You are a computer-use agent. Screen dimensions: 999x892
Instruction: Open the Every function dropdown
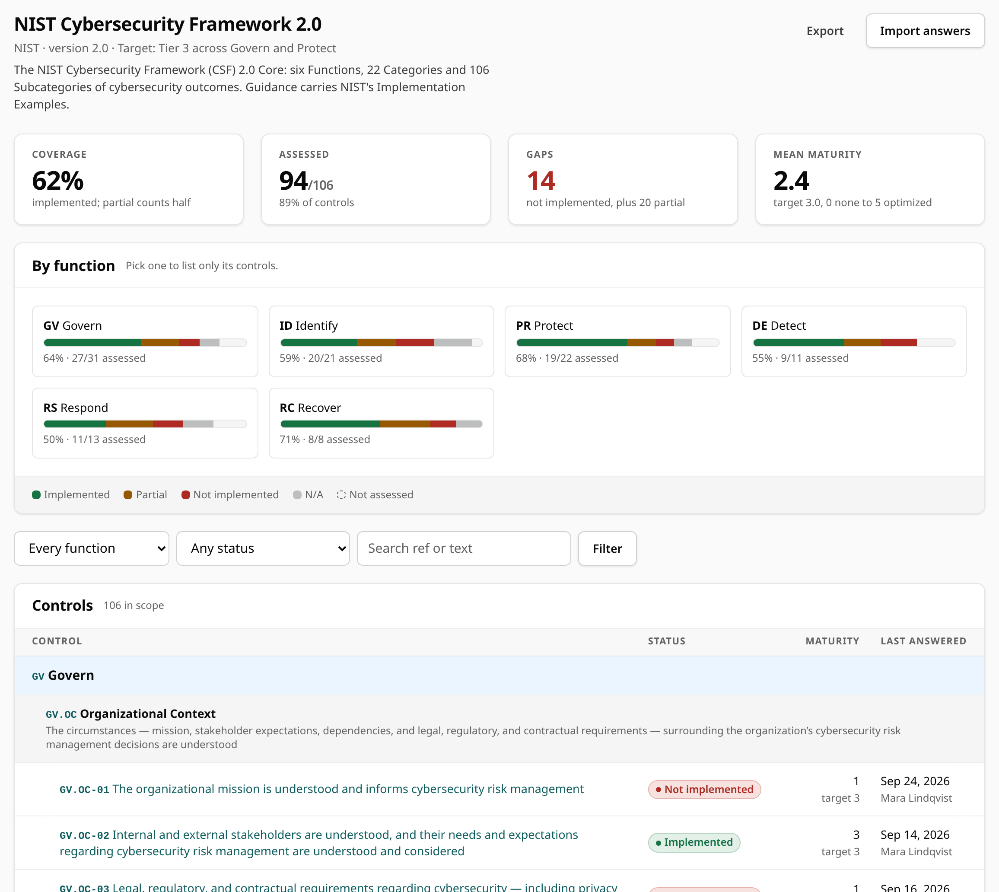click(92, 548)
